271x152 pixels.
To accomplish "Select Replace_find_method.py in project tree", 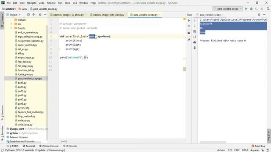I will click(x=30, y=112).
